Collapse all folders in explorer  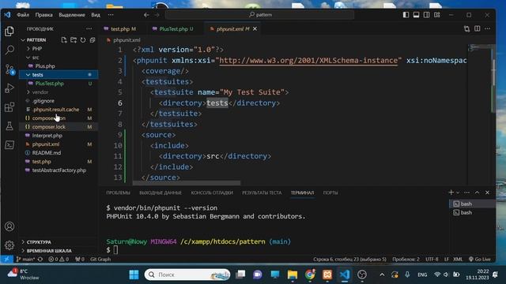tap(93, 40)
